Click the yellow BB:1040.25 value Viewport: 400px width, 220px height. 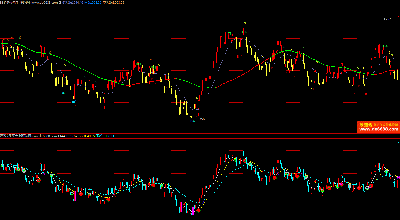point(87,136)
